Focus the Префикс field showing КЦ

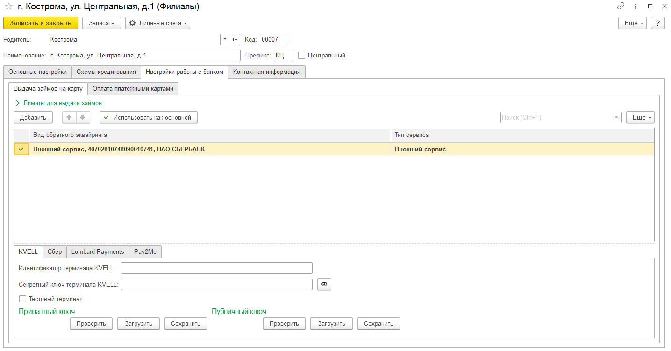283,55
